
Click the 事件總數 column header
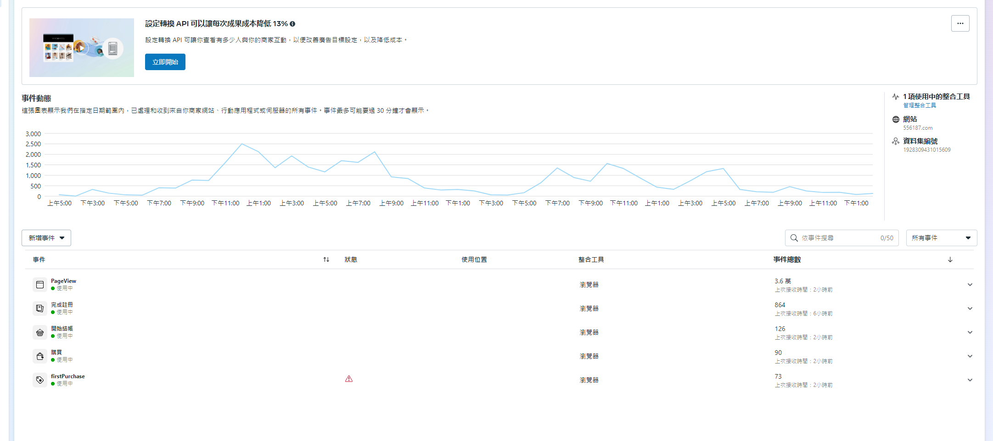tap(787, 259)
